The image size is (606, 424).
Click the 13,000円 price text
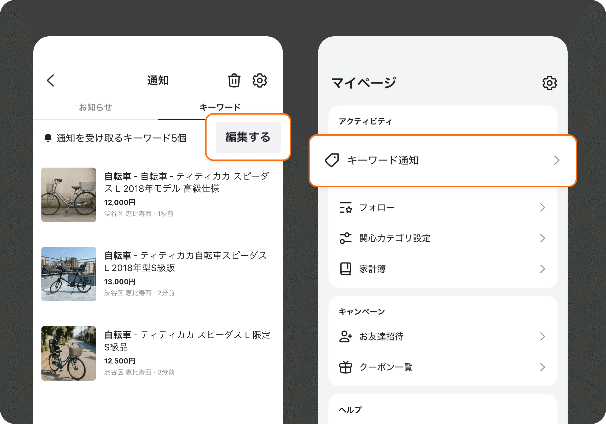(x=120, y=281)
